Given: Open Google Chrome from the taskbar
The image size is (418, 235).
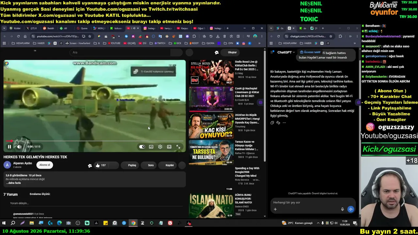Looking at the screenshot, I should 133,223.
